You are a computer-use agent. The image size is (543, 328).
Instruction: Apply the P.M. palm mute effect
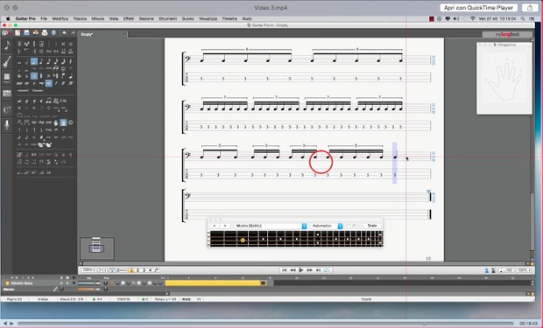[63, 101]
